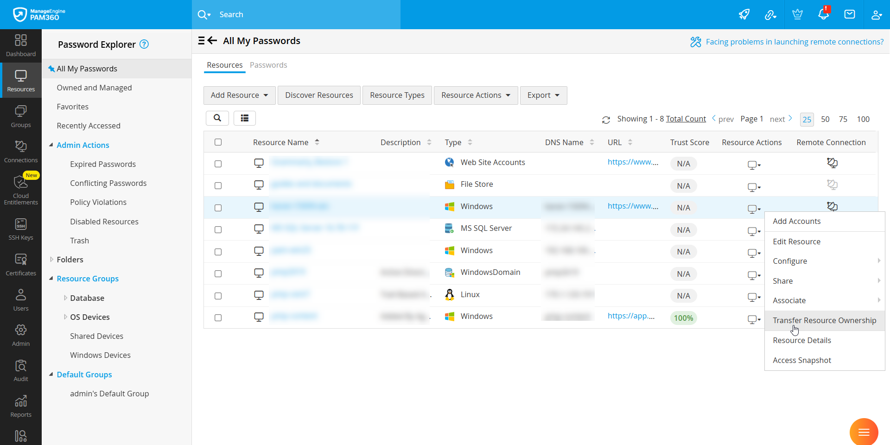Open the Certificates section icon
The width and height of the screenshot is (890, 445).
click(x=21, y=265)
